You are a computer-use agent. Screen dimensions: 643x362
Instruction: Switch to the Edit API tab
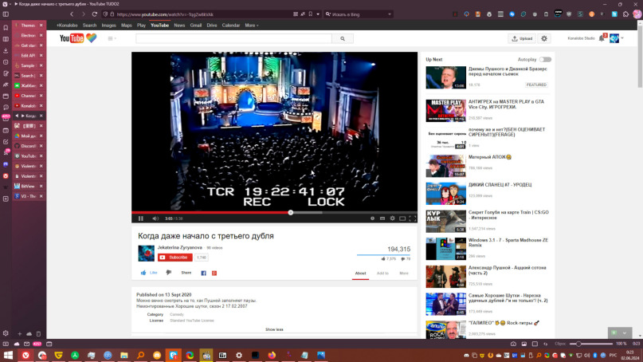[x=28, y=55]
